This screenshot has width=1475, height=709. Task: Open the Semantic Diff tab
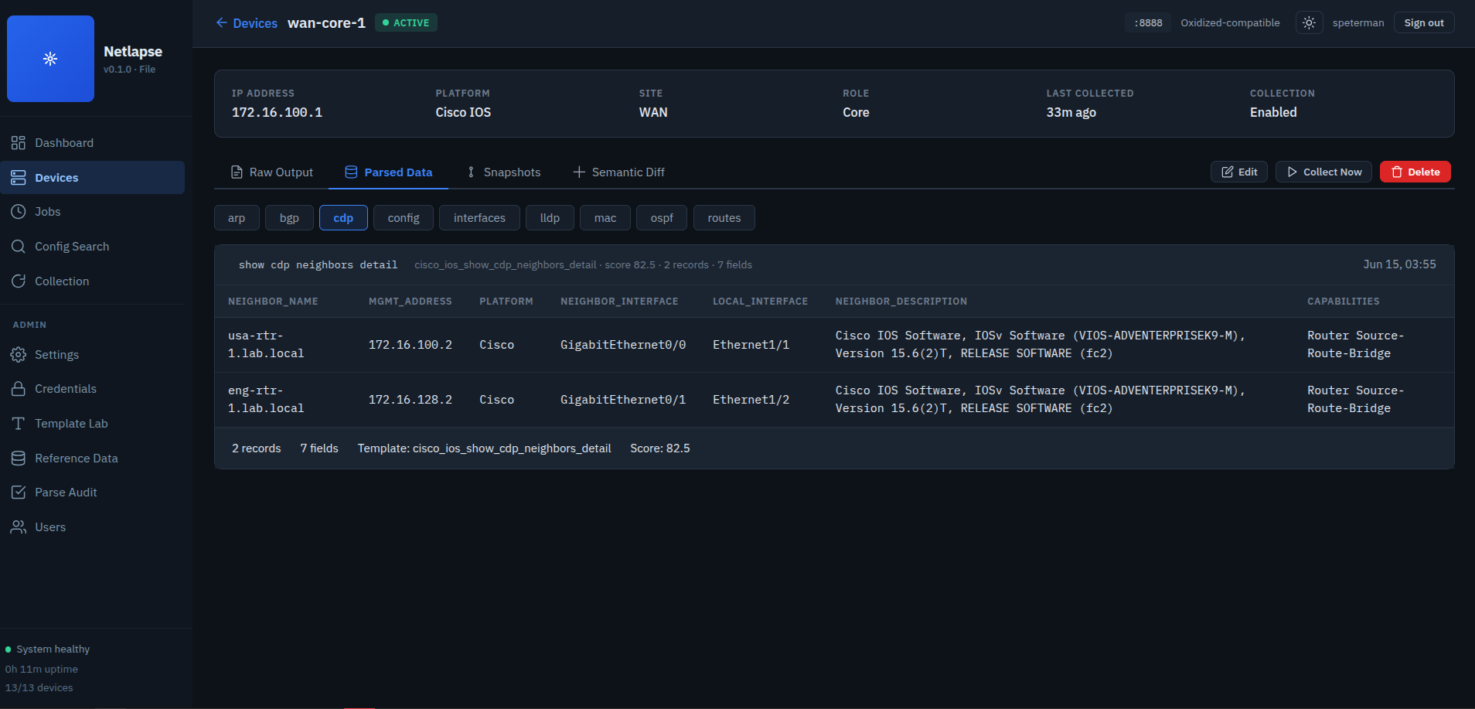click(x=618, y=172)
